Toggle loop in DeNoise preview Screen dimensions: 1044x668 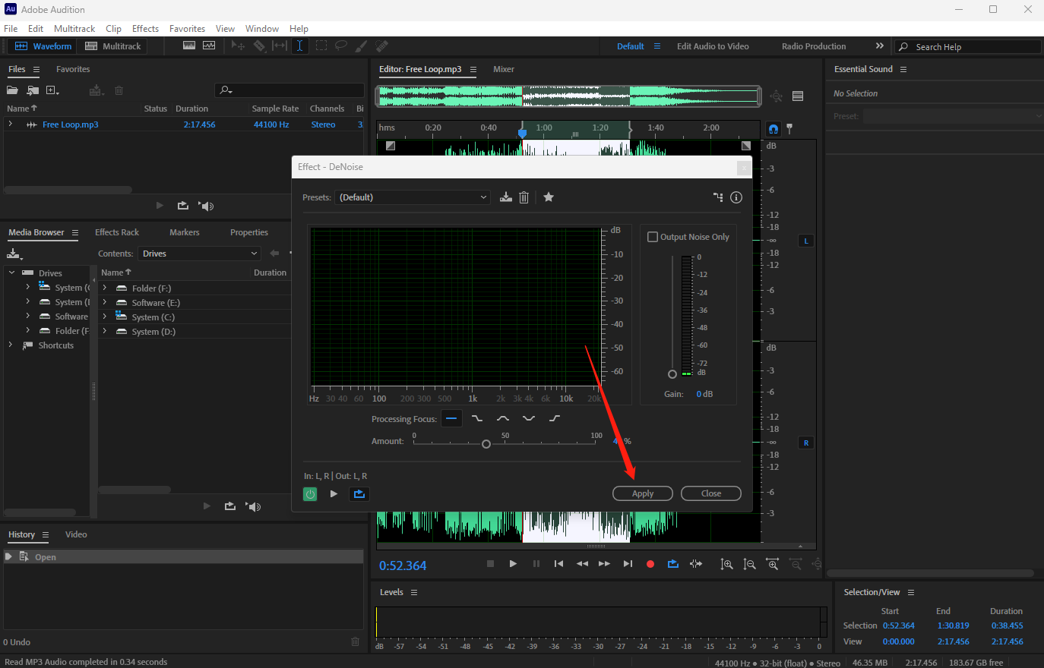359,494
